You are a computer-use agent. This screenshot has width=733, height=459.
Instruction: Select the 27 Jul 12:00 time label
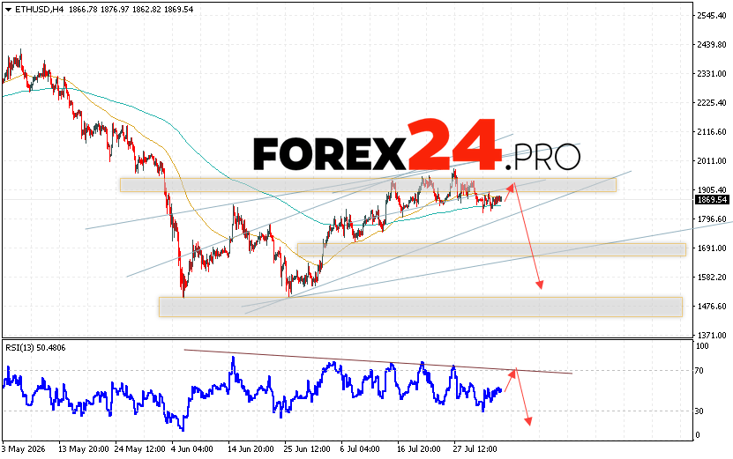475,449
